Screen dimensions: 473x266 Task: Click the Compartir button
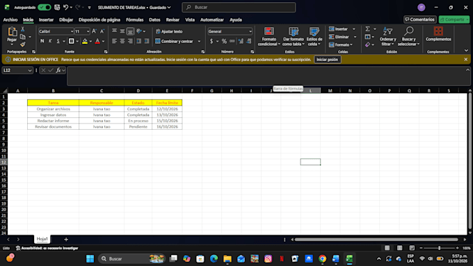(x=454, y=19)
